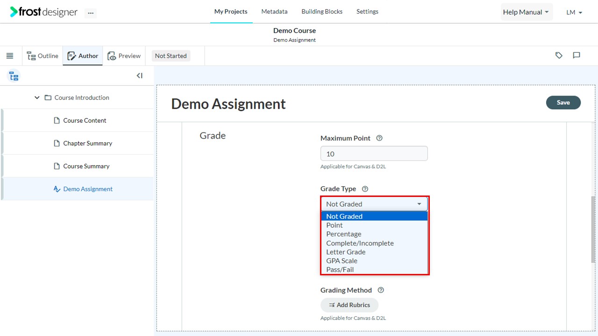
Task: Open the Metadata tab
Action: pyautogui.click(x=274, y=12)
